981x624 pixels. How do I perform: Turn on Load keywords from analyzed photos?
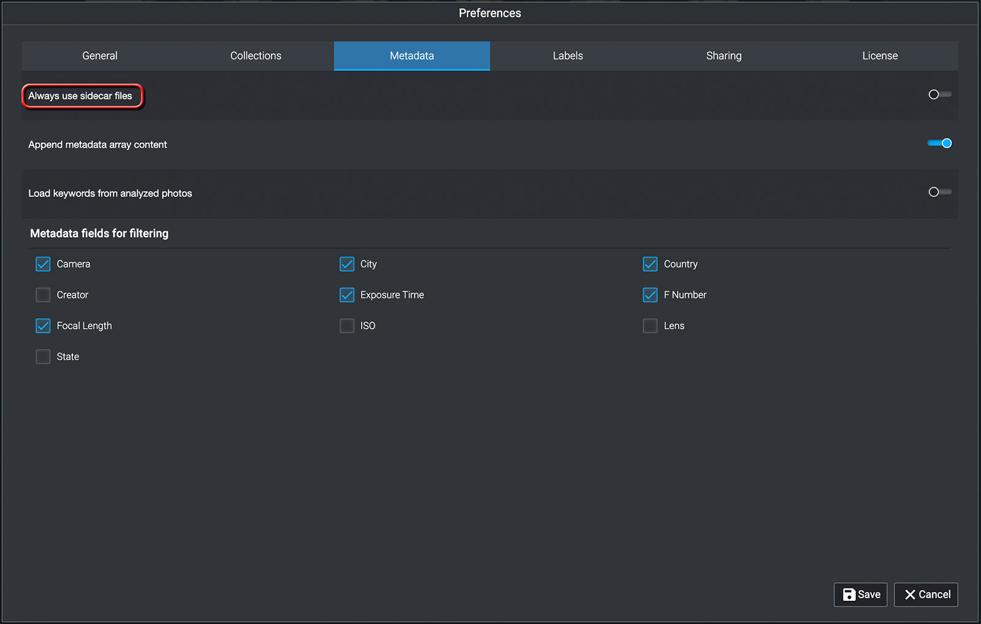pos(939,192)
